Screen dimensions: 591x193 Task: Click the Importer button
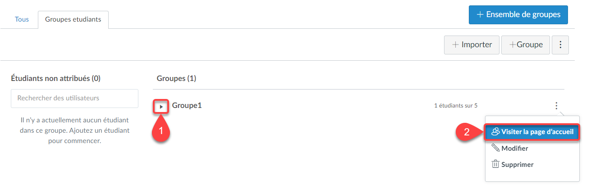click(472, 45)
